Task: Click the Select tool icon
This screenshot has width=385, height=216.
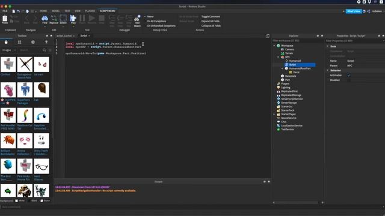Action: click(63, 19)
